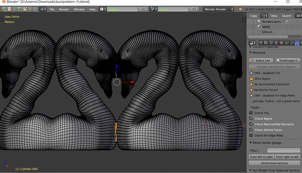Delete the current scene with X button

[x=197, y=9]
